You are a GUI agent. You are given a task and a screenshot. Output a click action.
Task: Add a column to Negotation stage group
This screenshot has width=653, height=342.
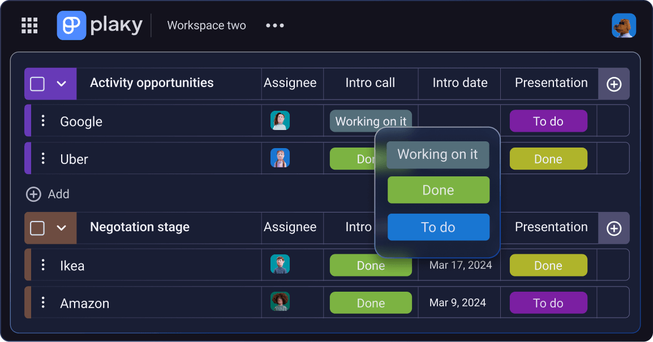coord(614,228)
